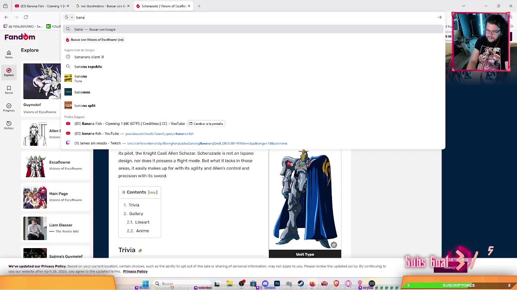Image resolution: width=517 pixels, height=290 pixels.
Task: Close the Banana Fish YouTube tab
Action: pyautogui.click(x=68, y=6)
